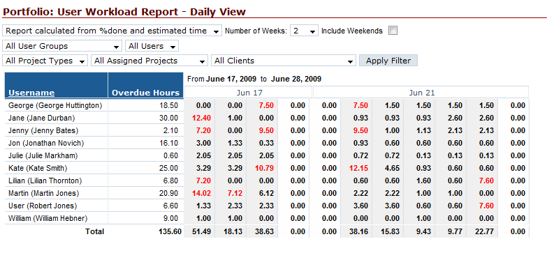Click Jenny Bates's 2.10 overdue hours

pyautogui.click(x=170, y=130)
